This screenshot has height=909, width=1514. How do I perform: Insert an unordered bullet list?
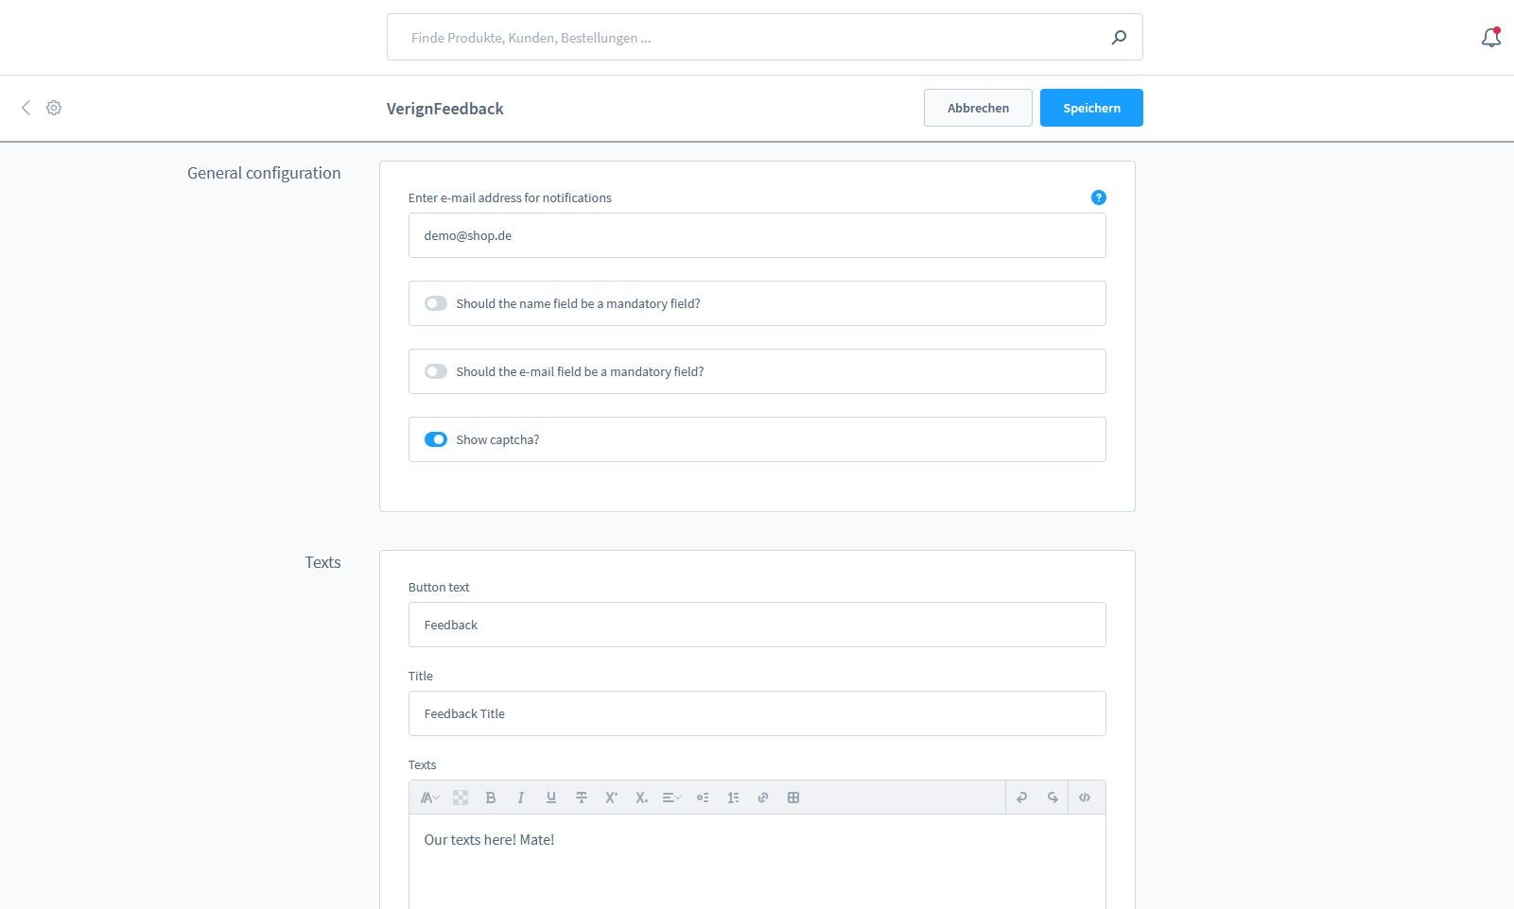(x=703, y=798)
